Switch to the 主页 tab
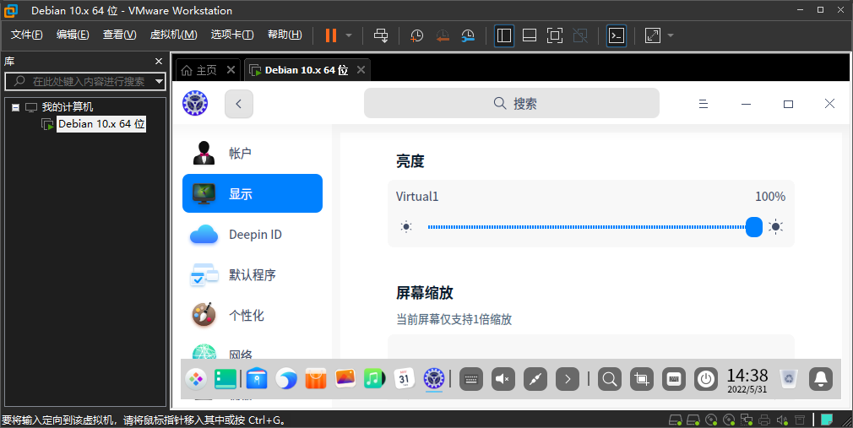The image size is (853, 428). coord(199,70)
